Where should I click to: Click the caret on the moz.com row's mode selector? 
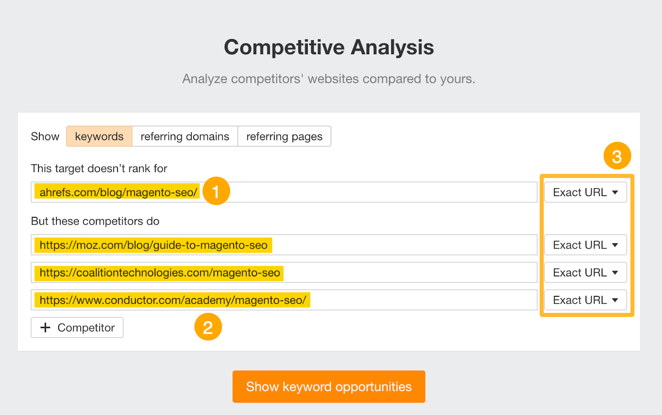point(616,245)
